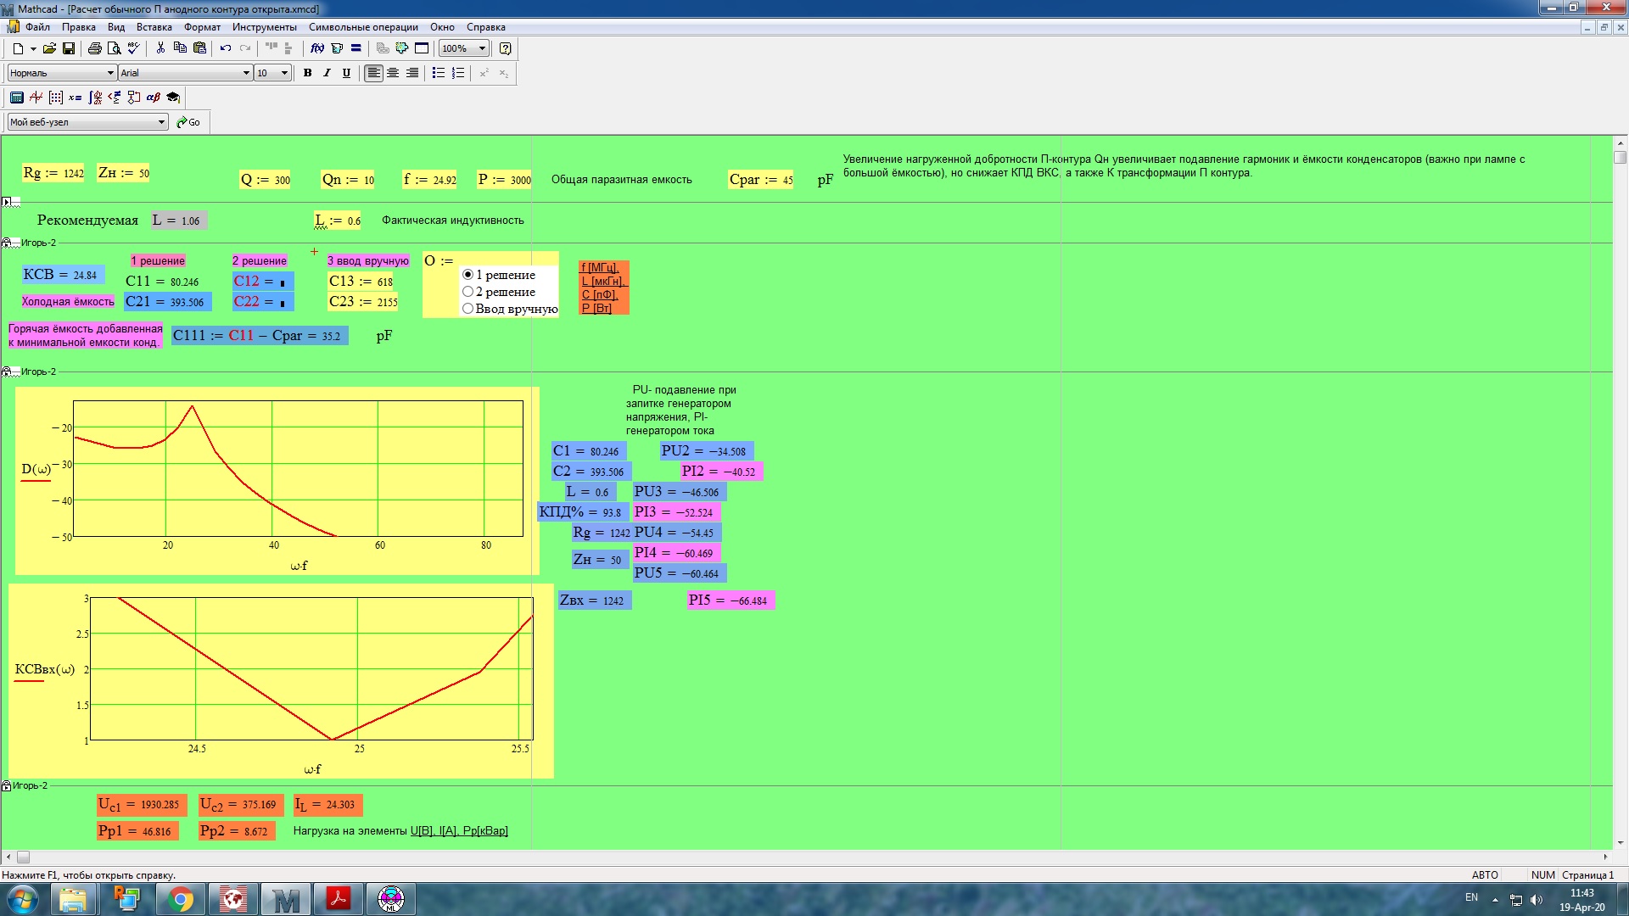The height and width of the screenshot is (916, 1629).
Task: Click the 'Р [Вт]' link
Action: pyautogui.click(x=596, y=308)
